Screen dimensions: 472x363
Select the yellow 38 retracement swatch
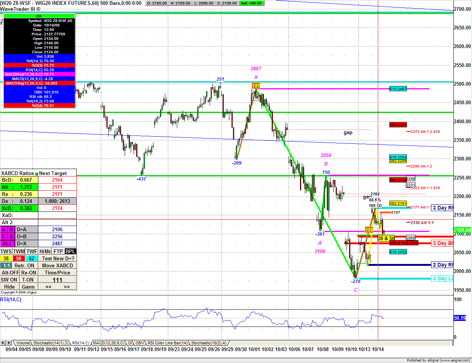click(x=6, y=258)
